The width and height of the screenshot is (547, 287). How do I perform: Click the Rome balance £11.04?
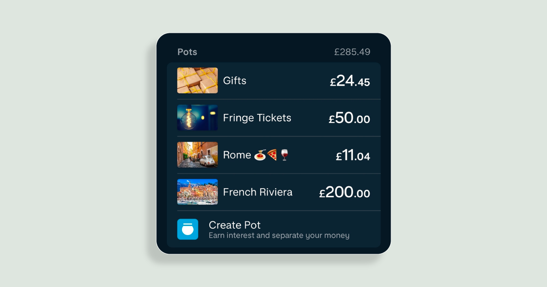[x=353, y=155]
